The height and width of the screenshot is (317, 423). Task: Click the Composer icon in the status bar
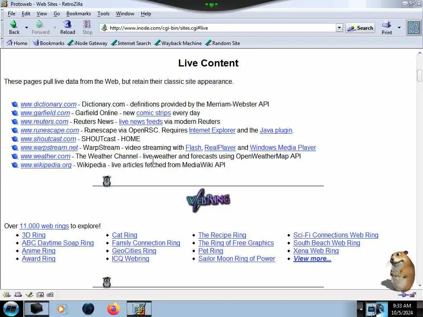[29, 295]
